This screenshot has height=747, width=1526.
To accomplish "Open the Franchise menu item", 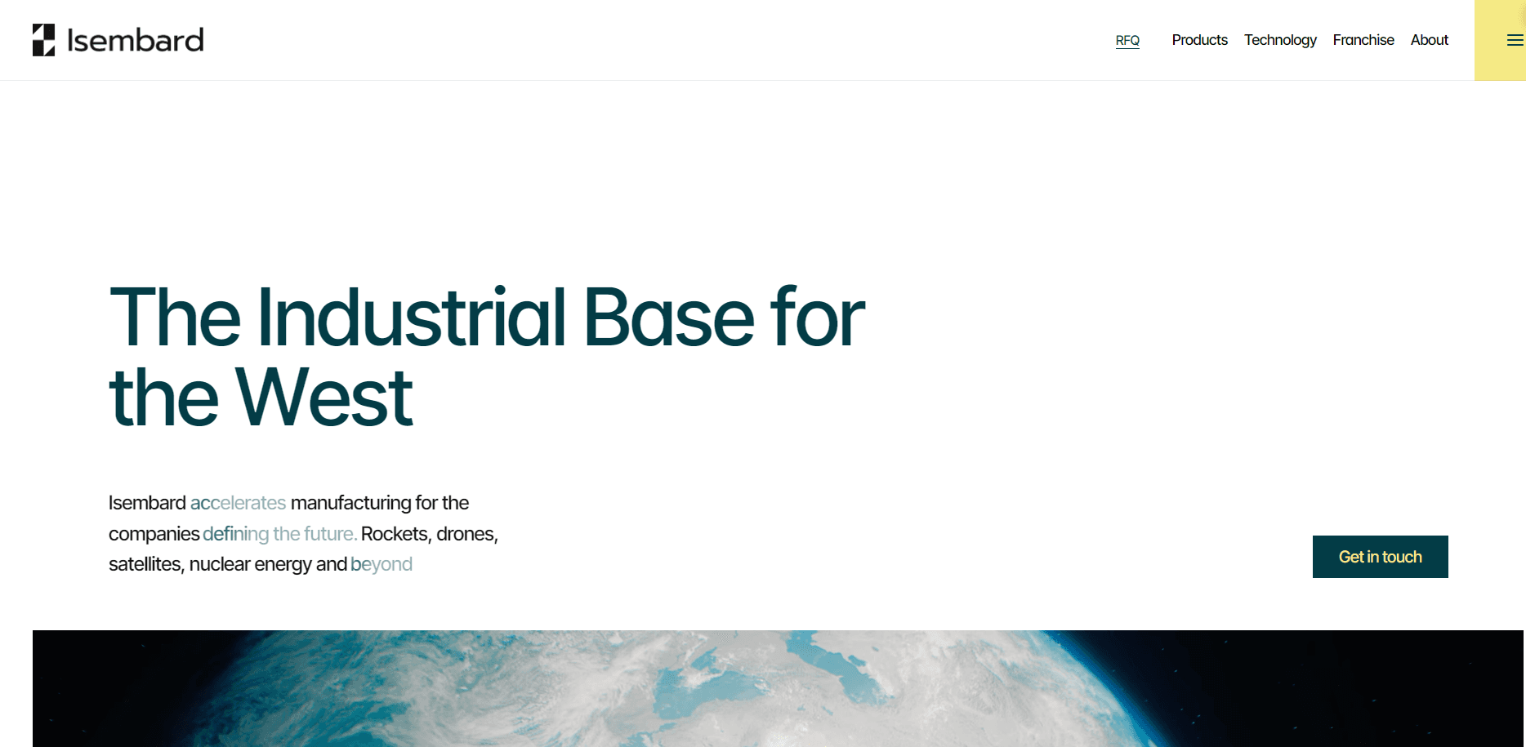I will point(1363,40).
